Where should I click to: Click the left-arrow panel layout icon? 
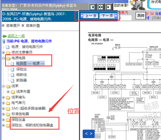(x=108, y=7)
